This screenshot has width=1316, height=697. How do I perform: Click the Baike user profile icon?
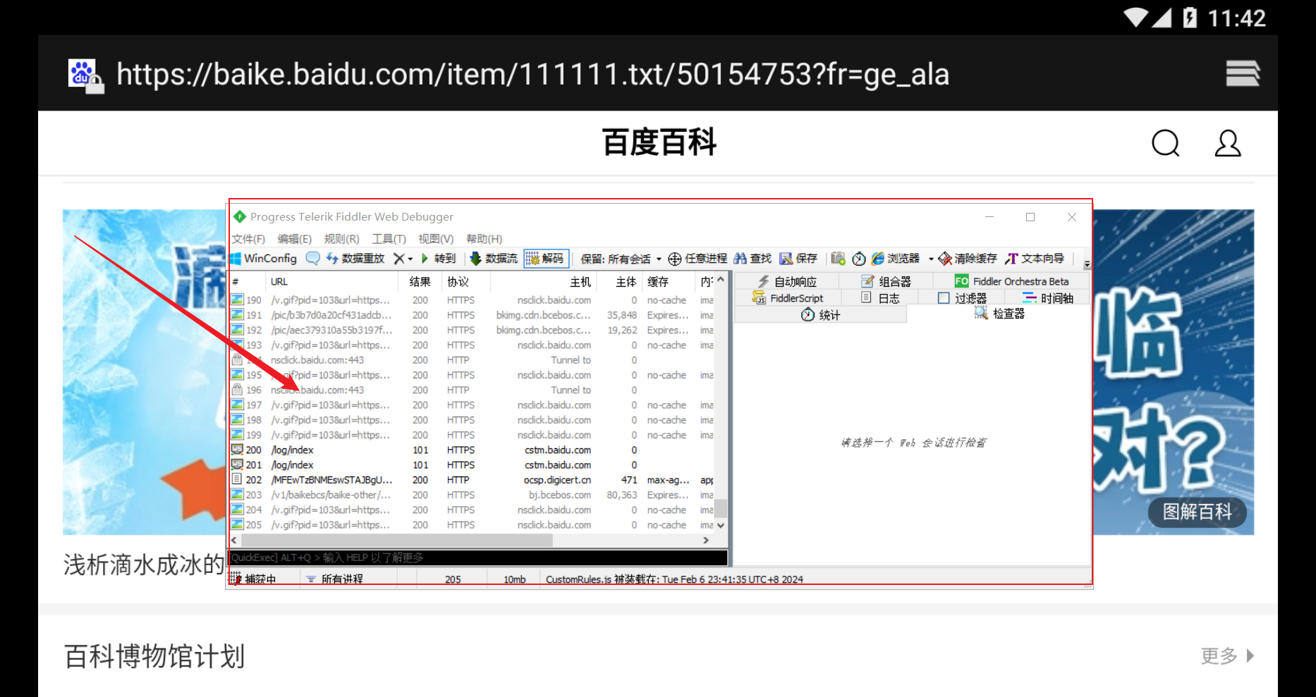1227,144
